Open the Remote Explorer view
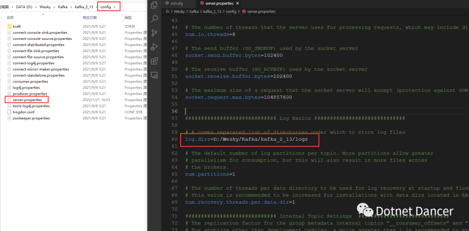Image resolution: width=469 pixels, height=231 pixels. point(154,75)
